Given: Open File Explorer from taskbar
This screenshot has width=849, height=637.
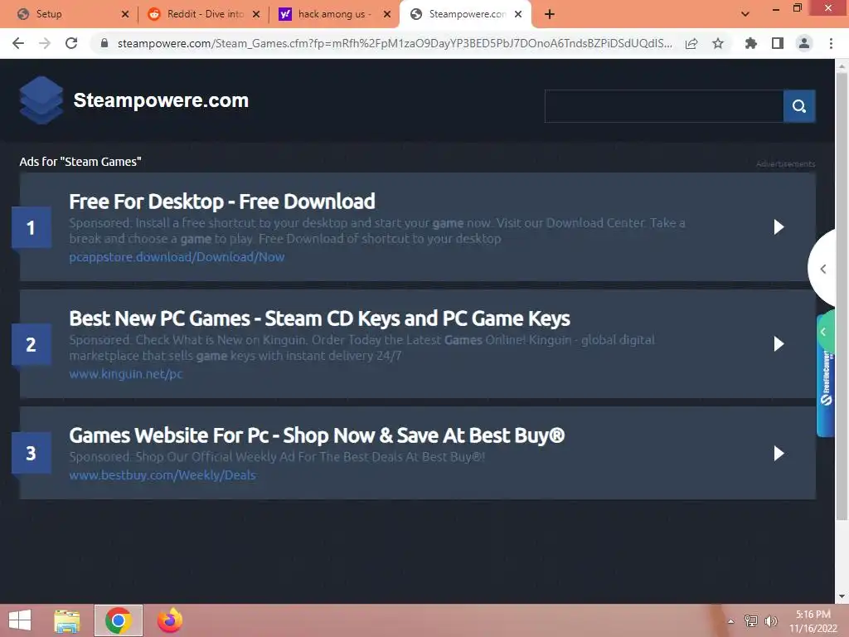Looking at the screenshot, I should [67, 620].
